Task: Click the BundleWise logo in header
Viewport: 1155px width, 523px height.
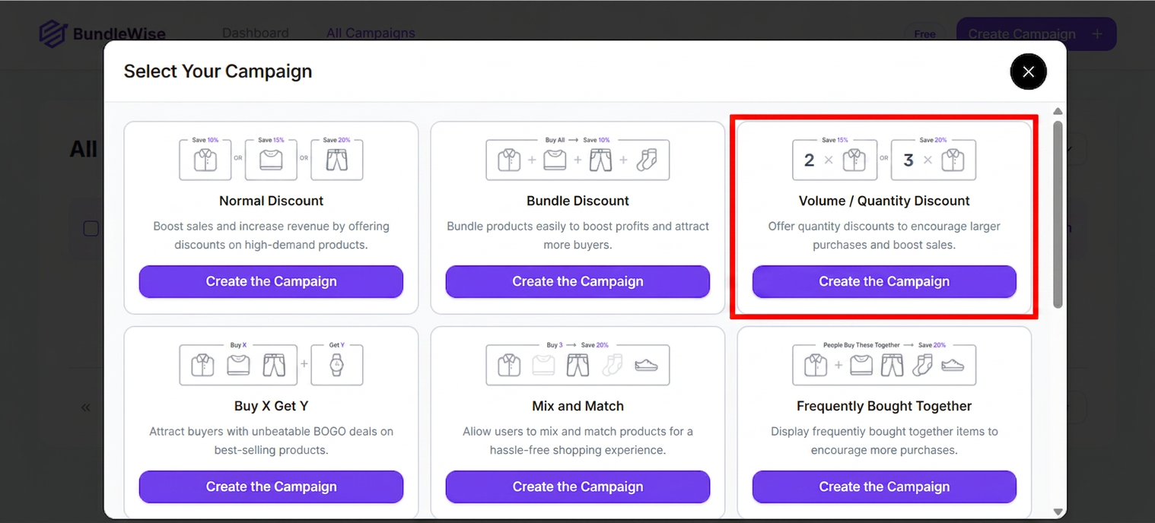Action: [x=102, y=33]
